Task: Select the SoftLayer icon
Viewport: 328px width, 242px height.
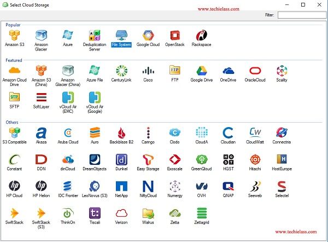Action: pos(41,97)
